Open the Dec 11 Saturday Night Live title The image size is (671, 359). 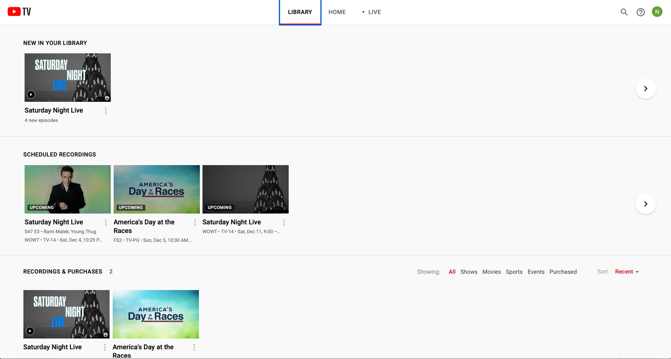pos(231,222)
